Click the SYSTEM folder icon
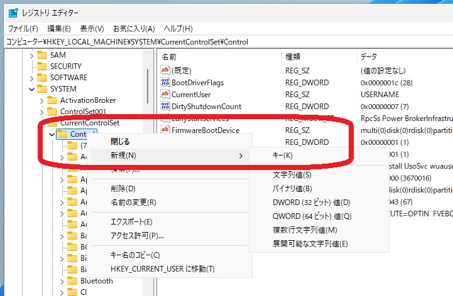The image size is (453, 296). coord(42,89)
